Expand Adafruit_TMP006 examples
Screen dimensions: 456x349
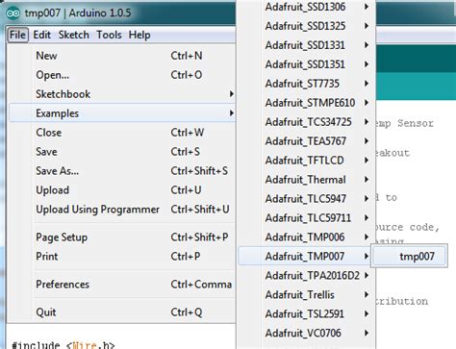pos(306,237)
